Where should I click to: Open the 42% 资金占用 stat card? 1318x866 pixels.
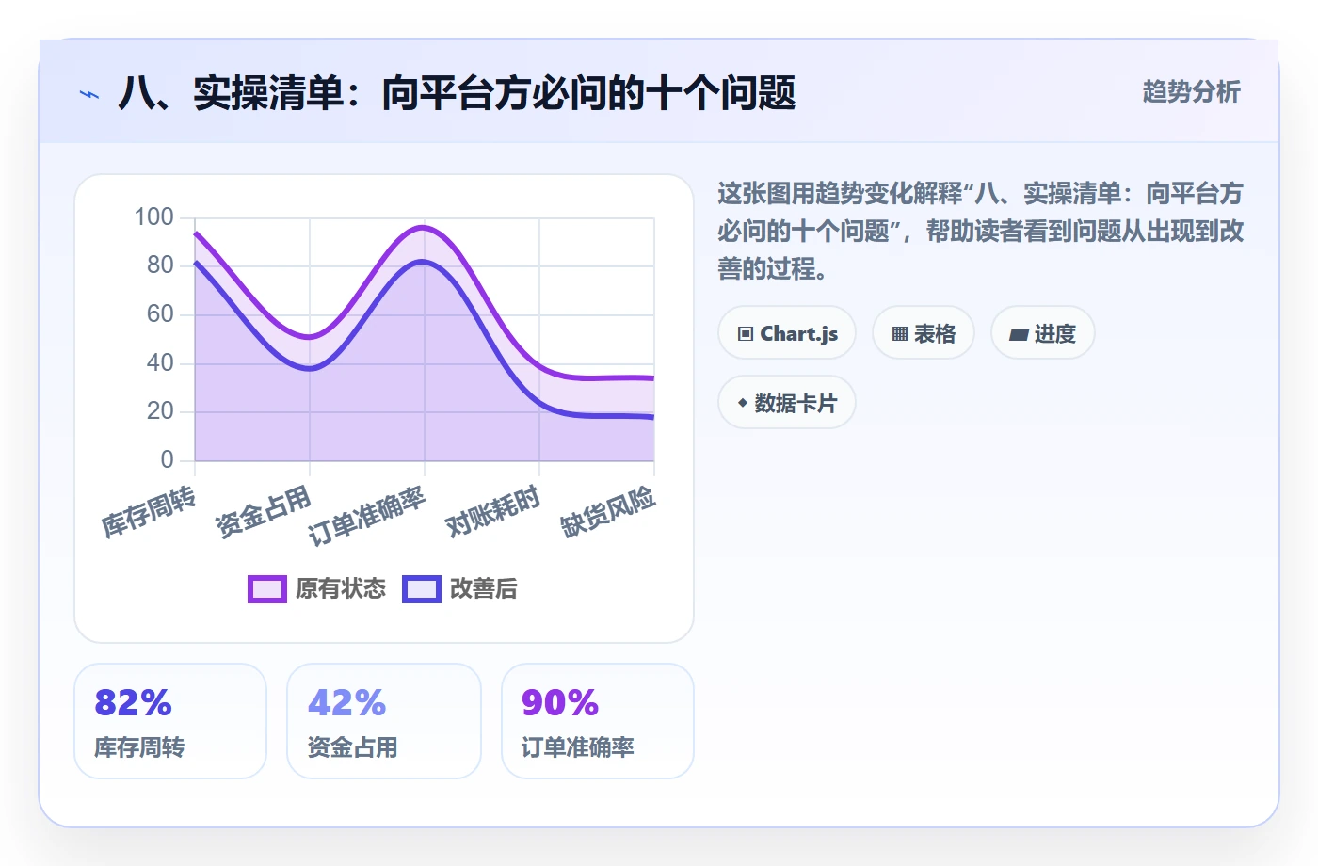click(x=384, y=721)
